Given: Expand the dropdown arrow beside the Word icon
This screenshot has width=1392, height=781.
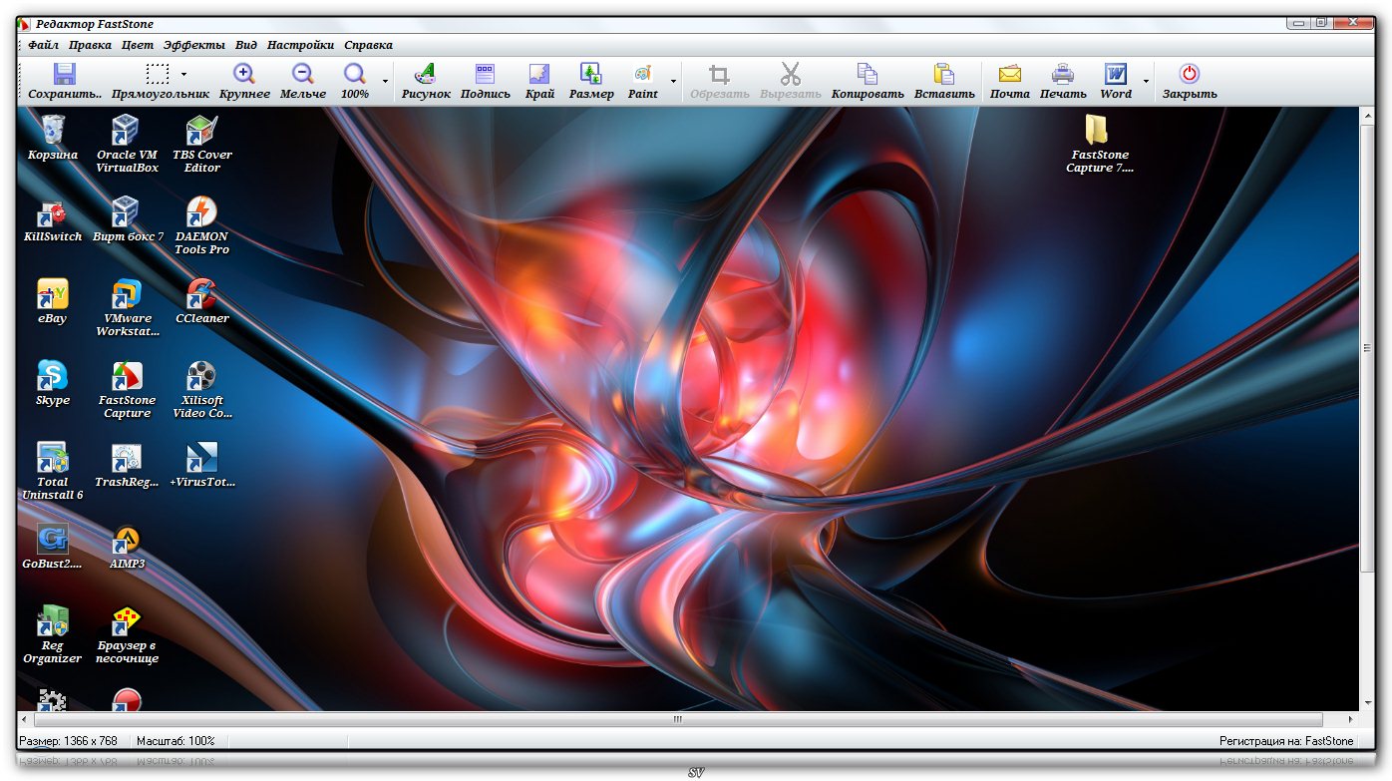Looking at the screenshot, I should click(x=1146, y=81).
